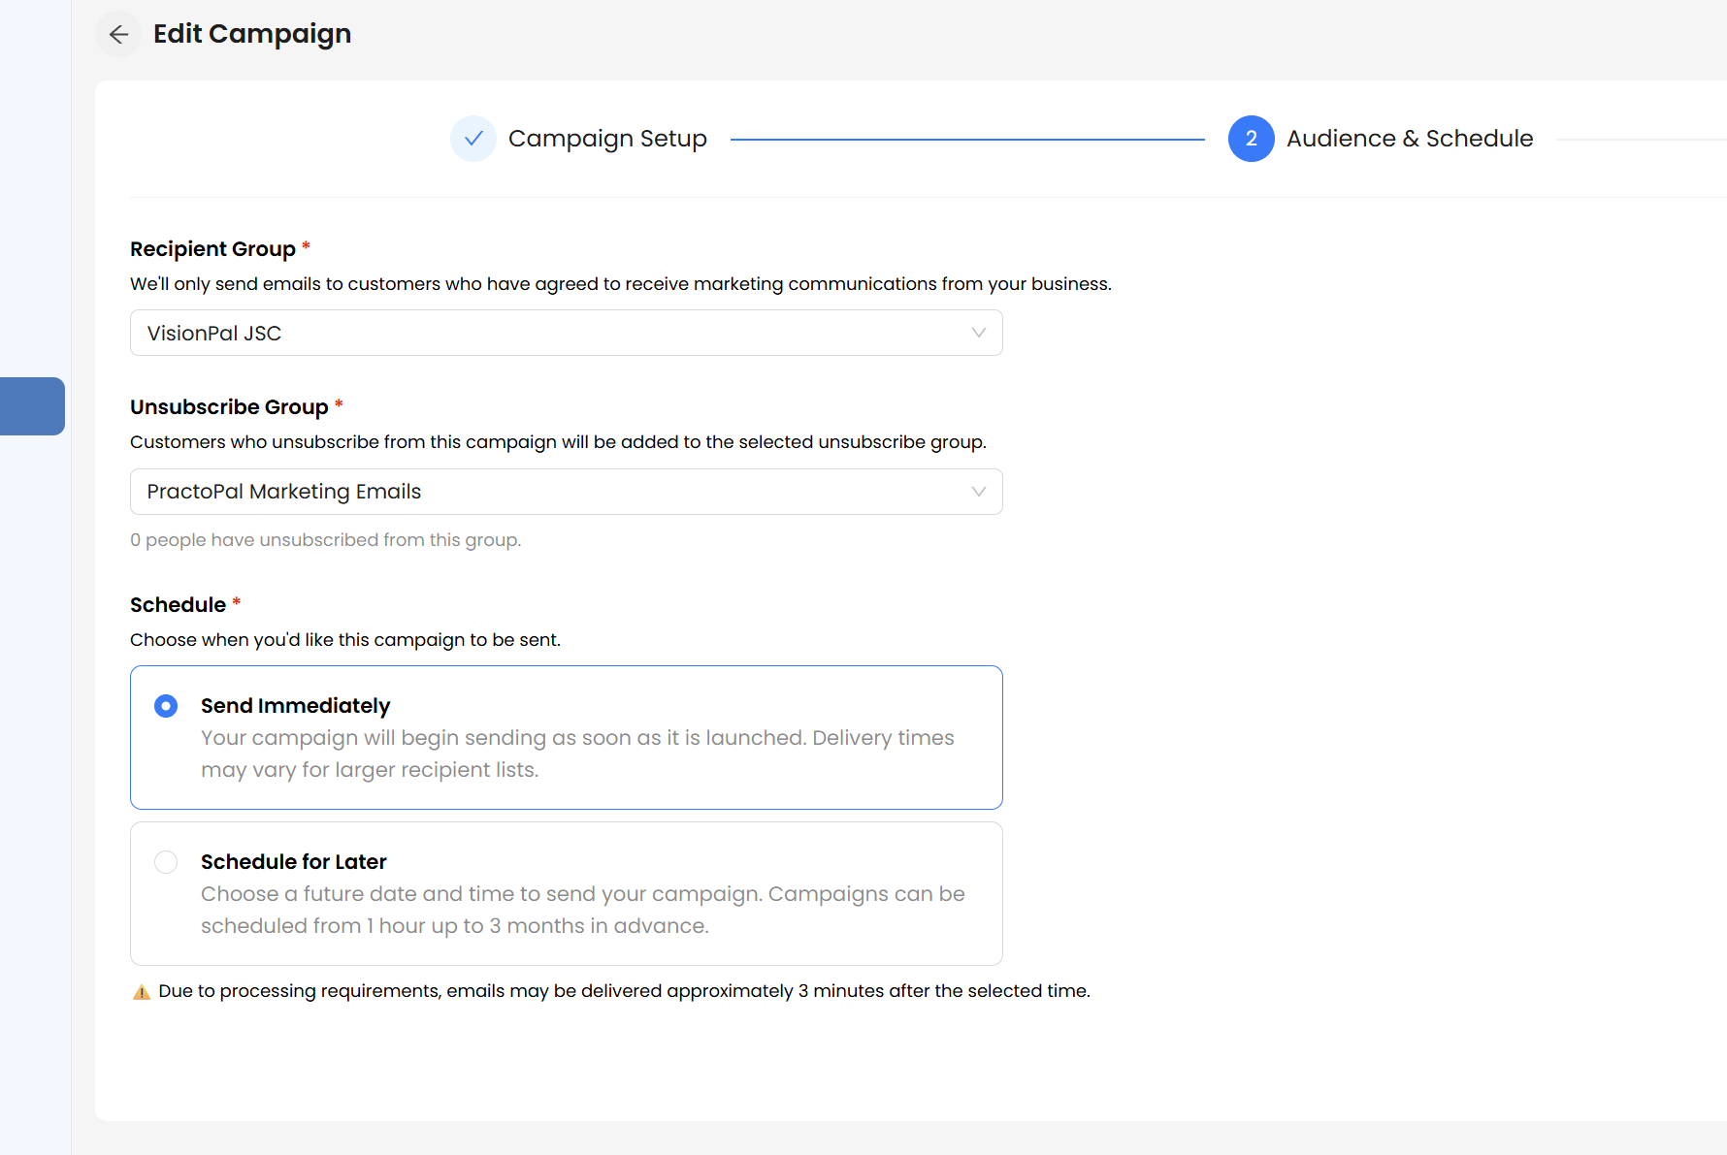Expand Unsubscribe Group using its chevron arrow
The width and height of the screenshot is (1727, 1155).
(979, 492)
